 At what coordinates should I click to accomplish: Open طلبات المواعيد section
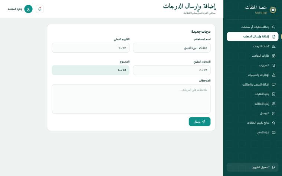click(x=253, y=56)
